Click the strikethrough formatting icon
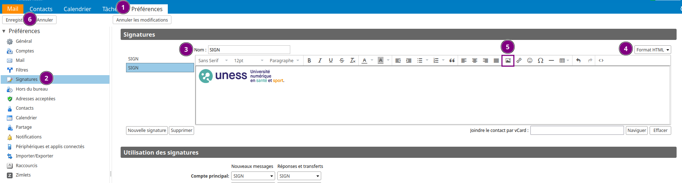 [342, 60]
